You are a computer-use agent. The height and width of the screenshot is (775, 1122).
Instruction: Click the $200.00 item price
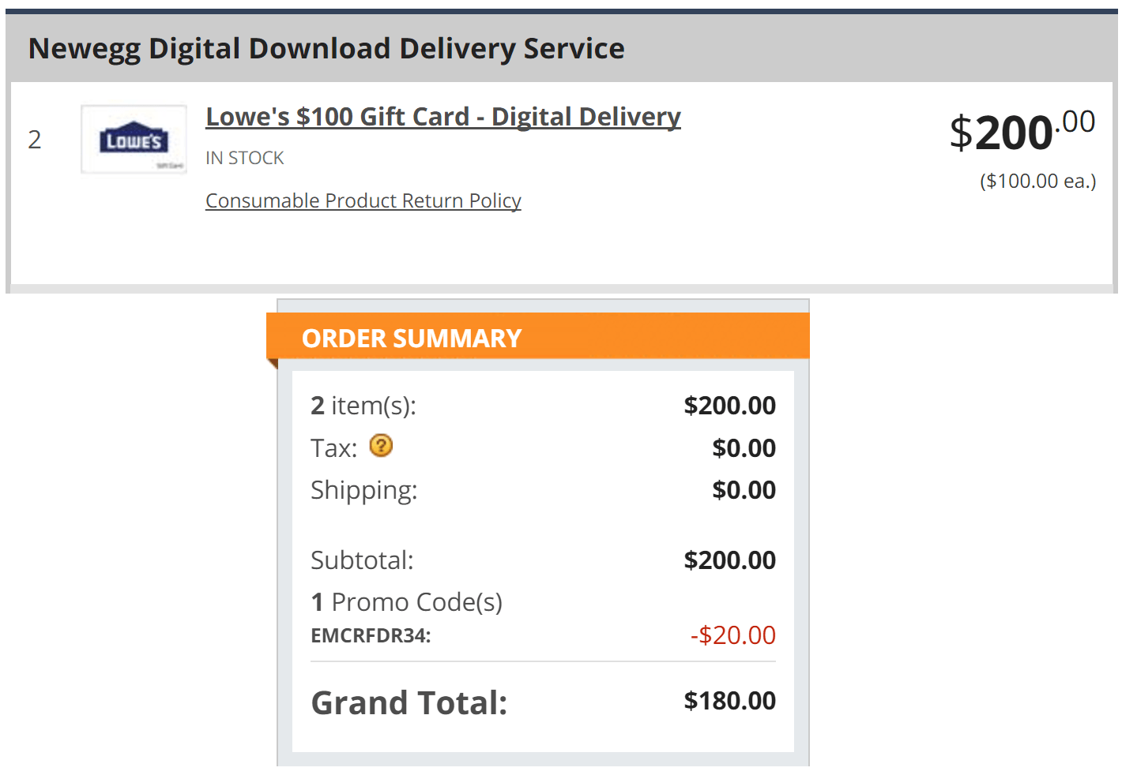tap(1022, 131)
